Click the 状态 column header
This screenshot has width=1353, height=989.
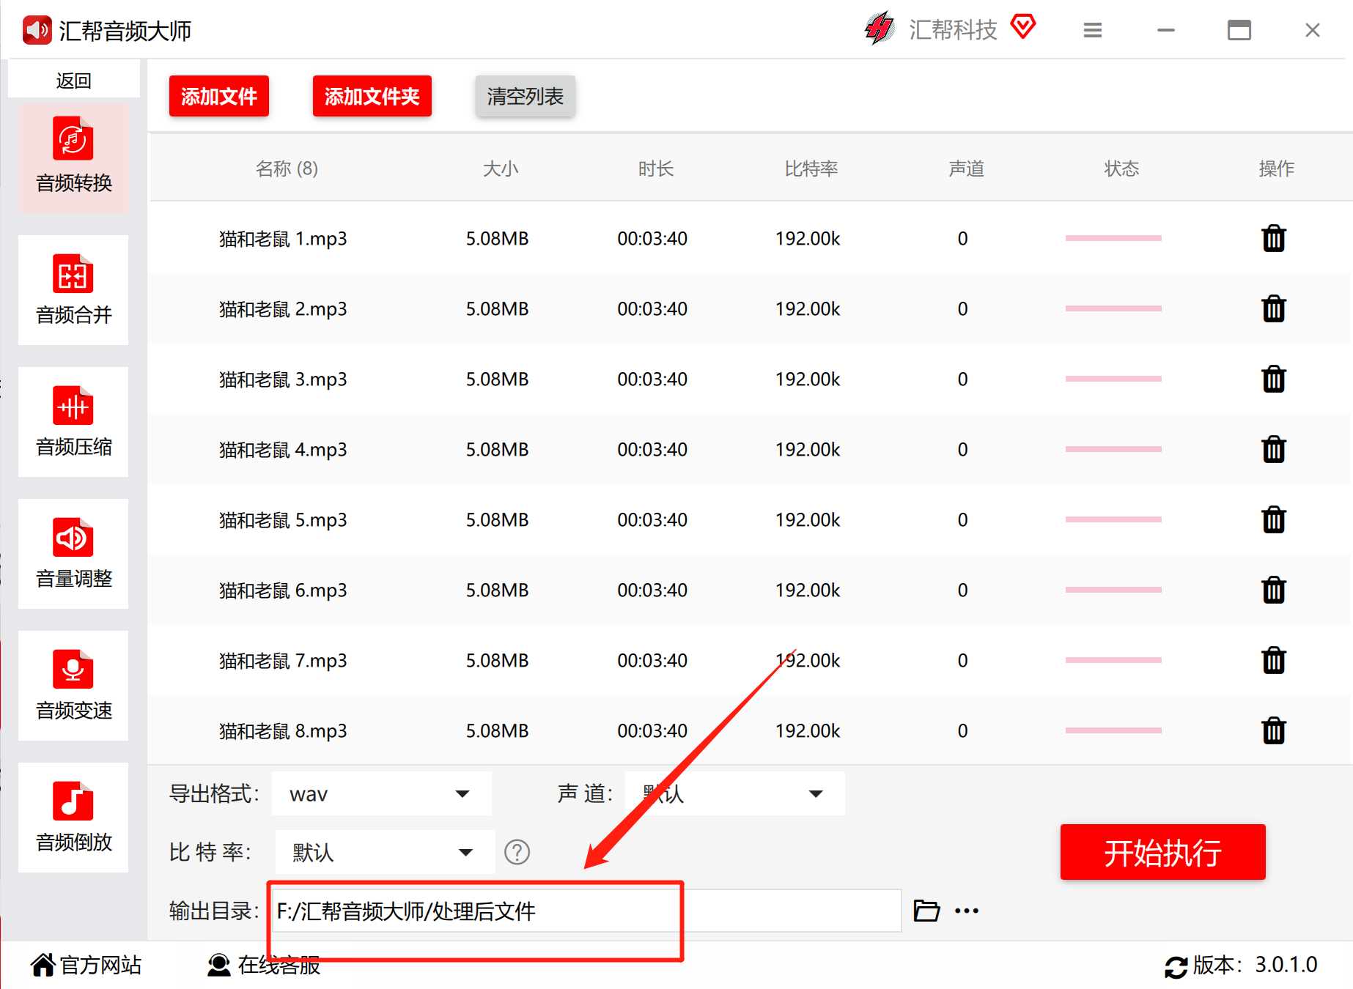pyautogui.click(x=1122, y=168)
